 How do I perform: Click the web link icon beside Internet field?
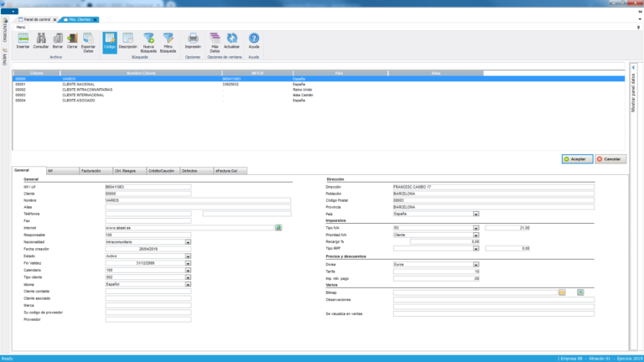click(x=279, y=227)
